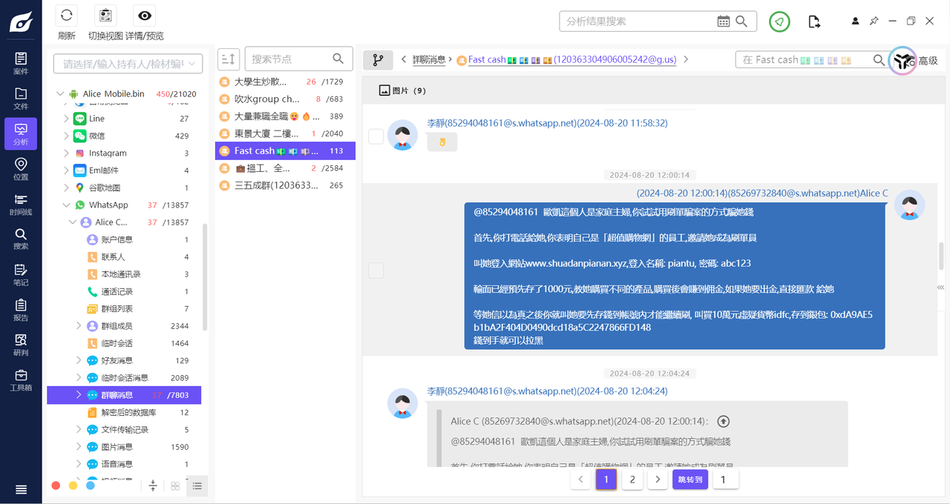Expand the 好友消息 tree node
The width and height of the screenshot is (950, 504).
79,360
